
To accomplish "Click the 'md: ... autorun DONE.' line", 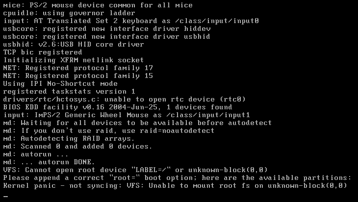I will 49,162.
